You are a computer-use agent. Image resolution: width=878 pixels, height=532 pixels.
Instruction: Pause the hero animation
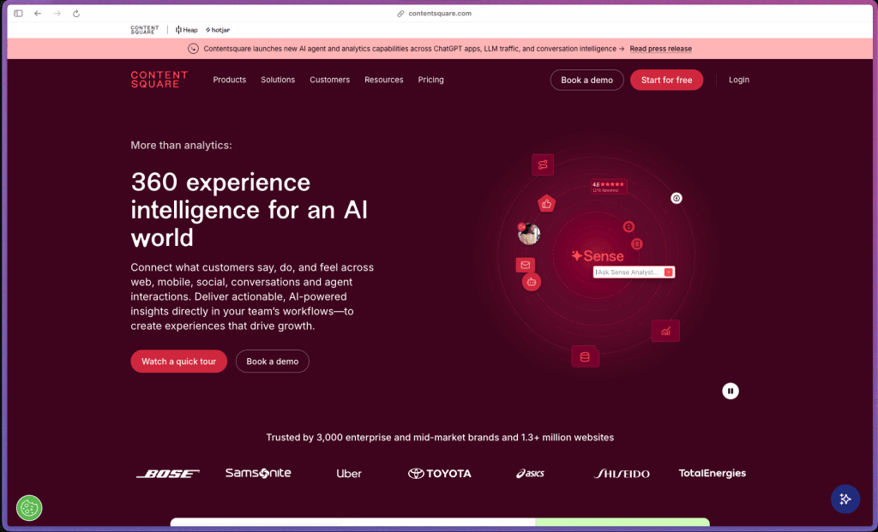coord(731,391)
